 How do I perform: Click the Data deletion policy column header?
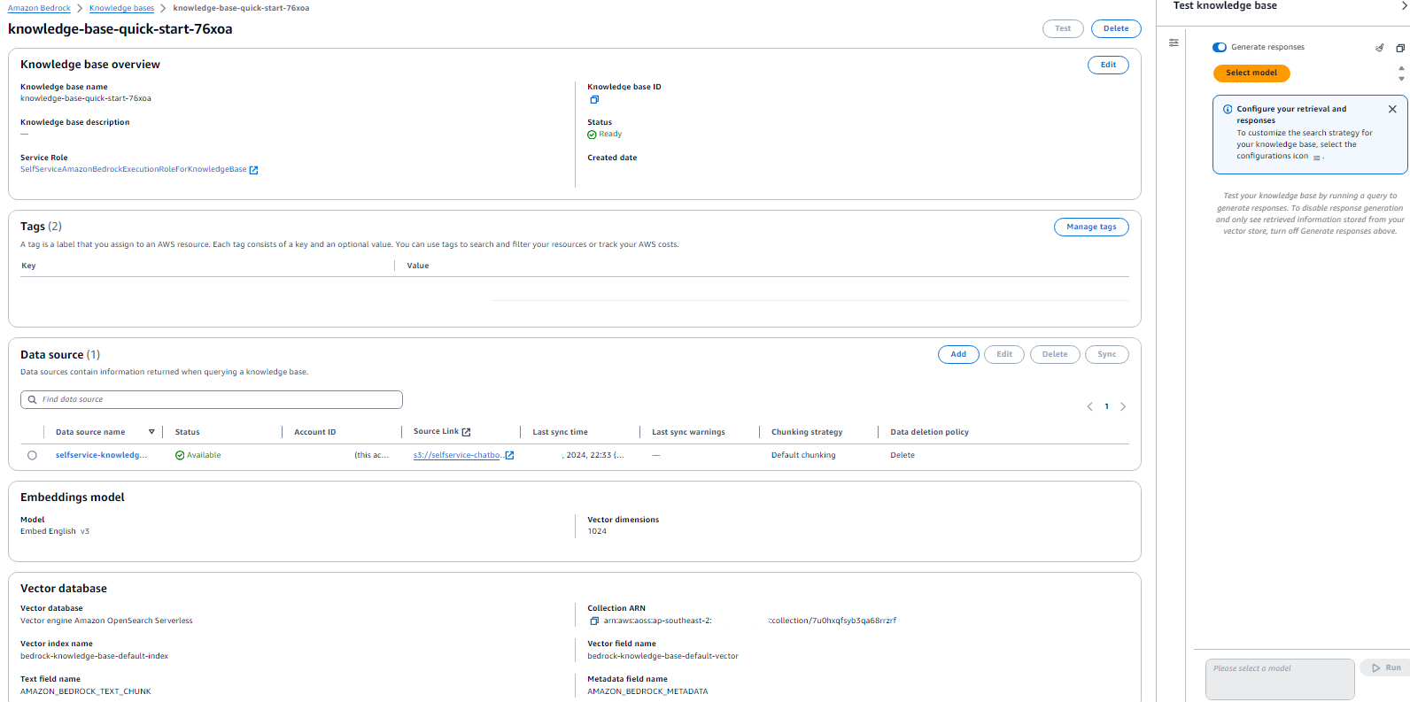pyautogui.click(x=929, y=432)
